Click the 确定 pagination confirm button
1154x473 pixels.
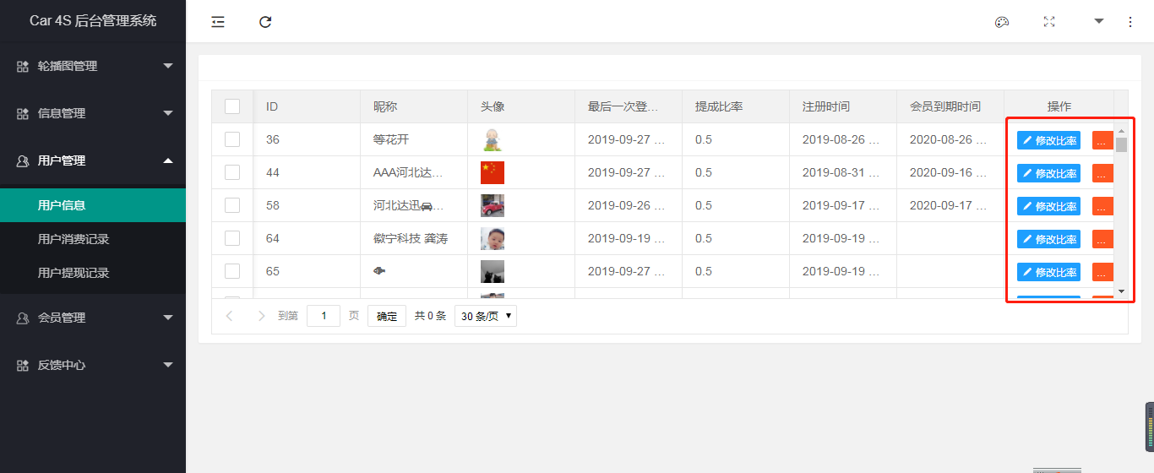387,316
